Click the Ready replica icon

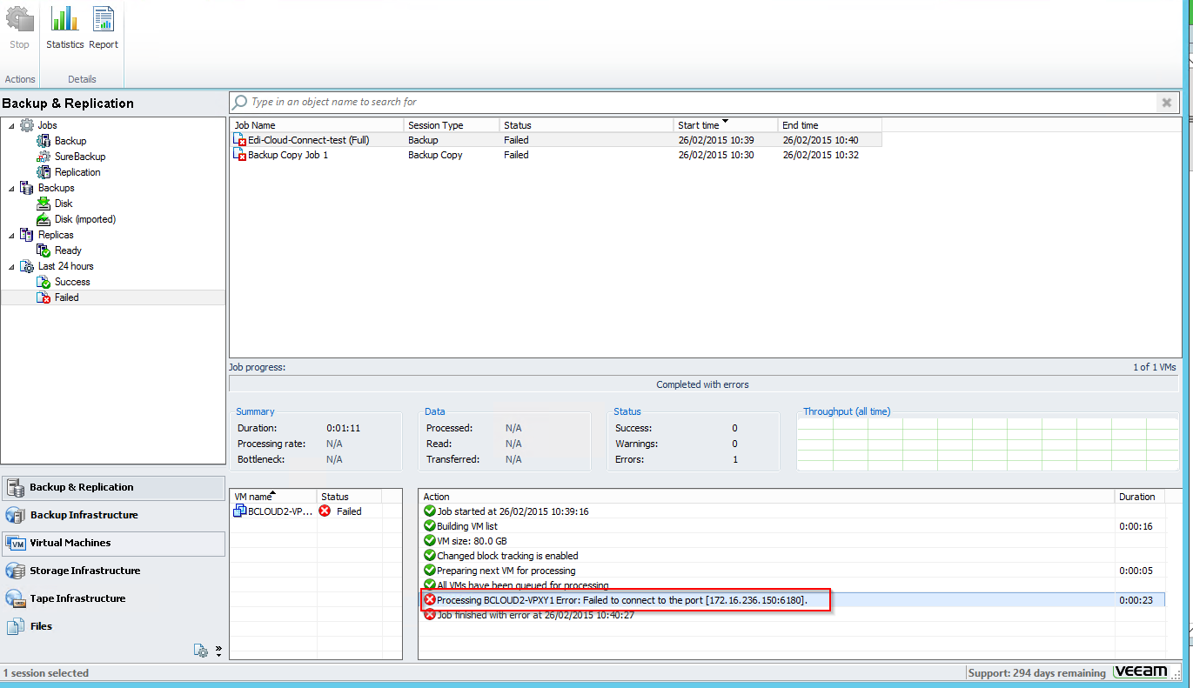click(x=44, y=250)
